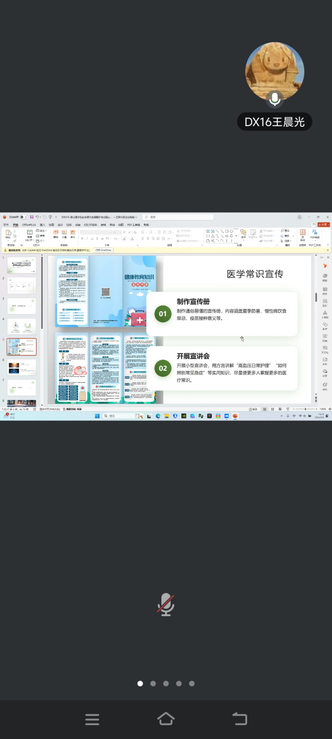Click the Undo arrow icon
Image resolution: width=332 pixels, height=739 pixels.
click(x=37, y=217)
